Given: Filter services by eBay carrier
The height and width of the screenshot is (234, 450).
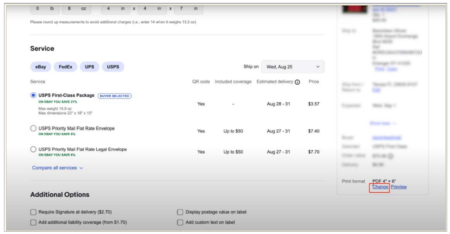Looking at the screenshot, I should [41, 67].
